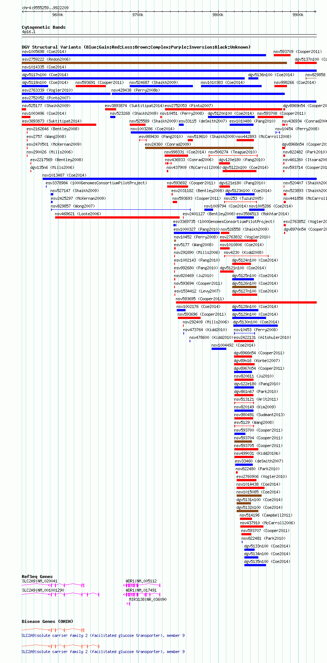
Task: Select variant label nsv1004492 (Coe2014)
Action: coord(233,345)
